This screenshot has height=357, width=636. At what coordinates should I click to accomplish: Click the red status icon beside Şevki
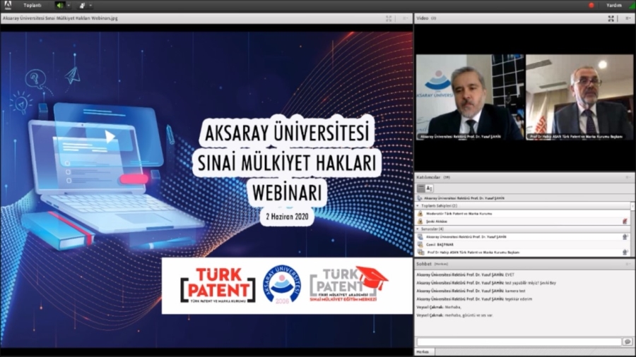(625, 222)
